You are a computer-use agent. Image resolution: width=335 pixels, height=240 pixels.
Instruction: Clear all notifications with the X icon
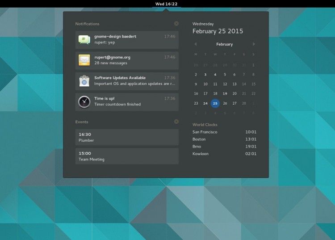(x=176, y=24)
